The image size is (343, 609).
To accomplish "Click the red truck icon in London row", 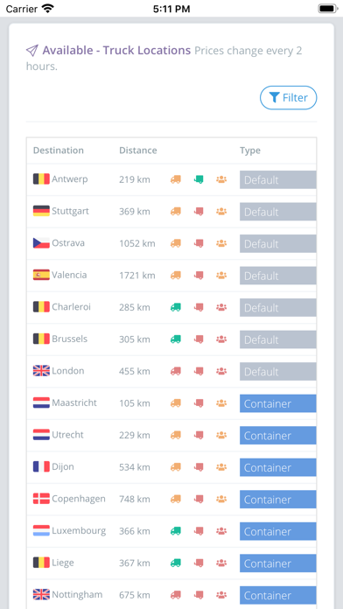I will pyautogui.click(x=176, y=371).
